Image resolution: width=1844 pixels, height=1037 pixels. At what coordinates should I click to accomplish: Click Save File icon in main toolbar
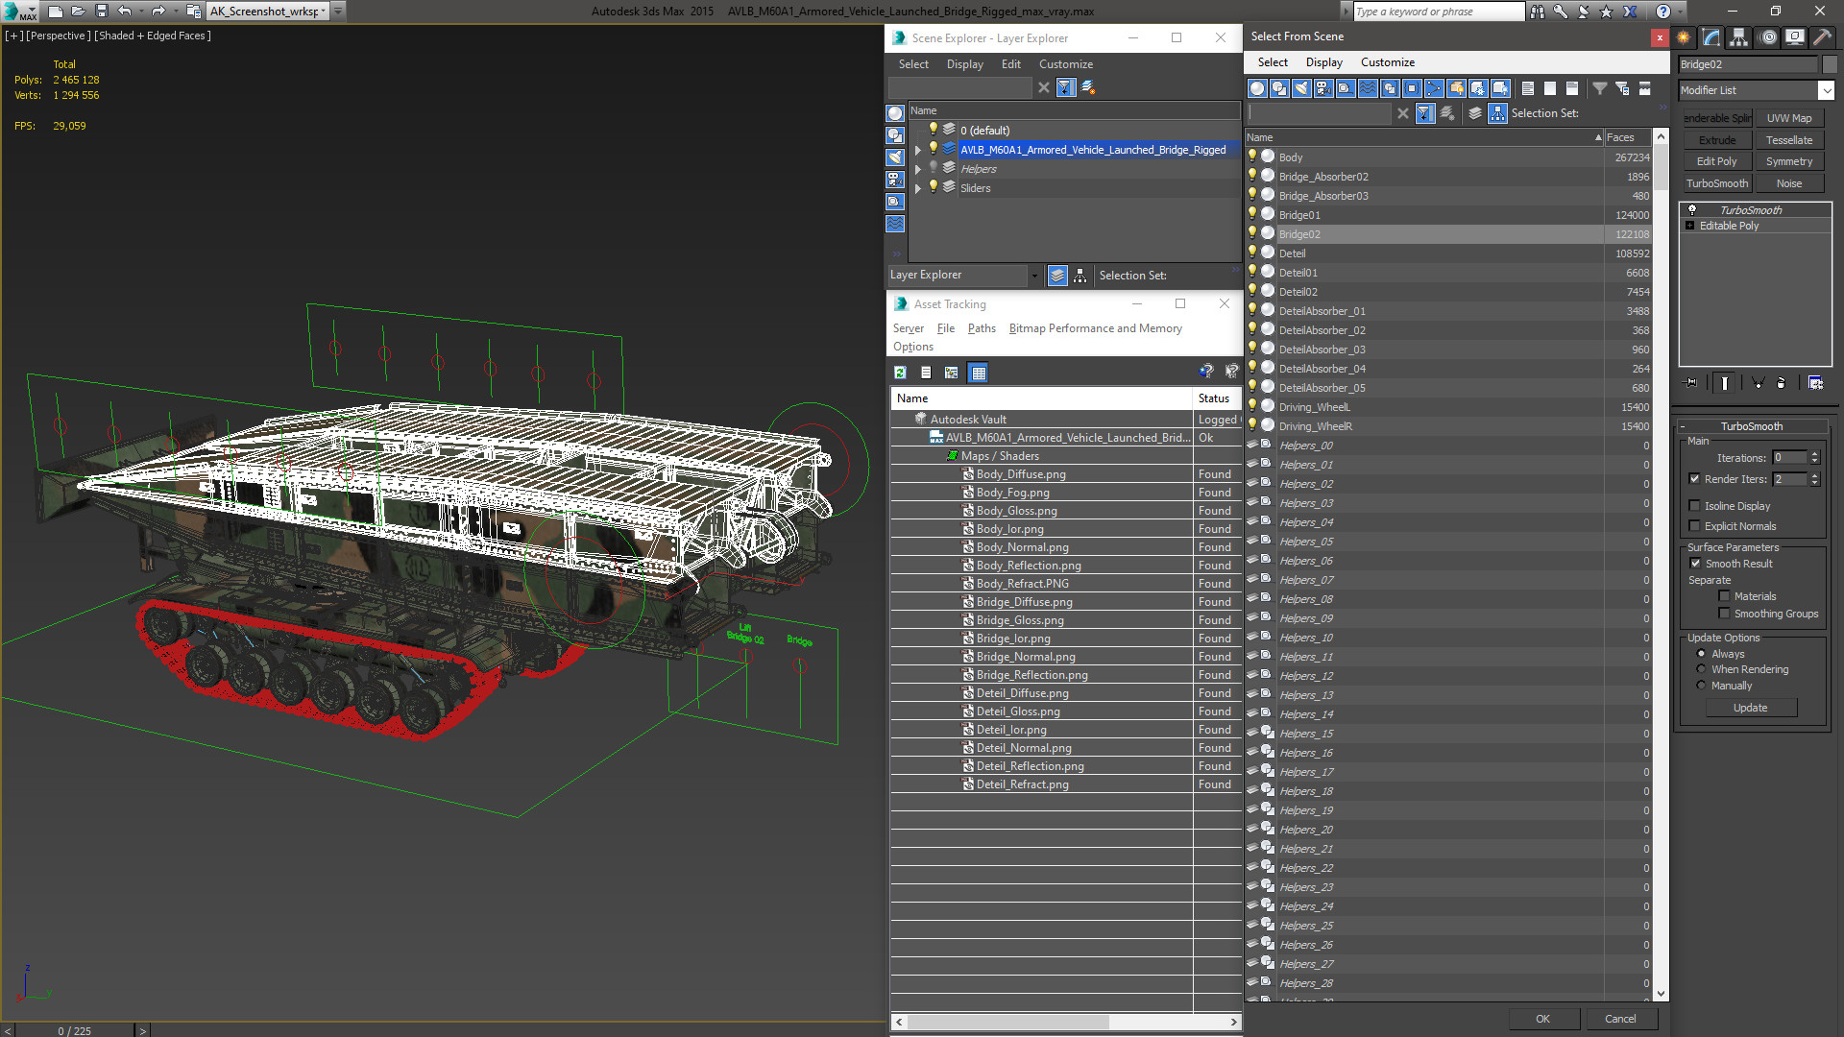pyautogui.click(x=102, y=12)
